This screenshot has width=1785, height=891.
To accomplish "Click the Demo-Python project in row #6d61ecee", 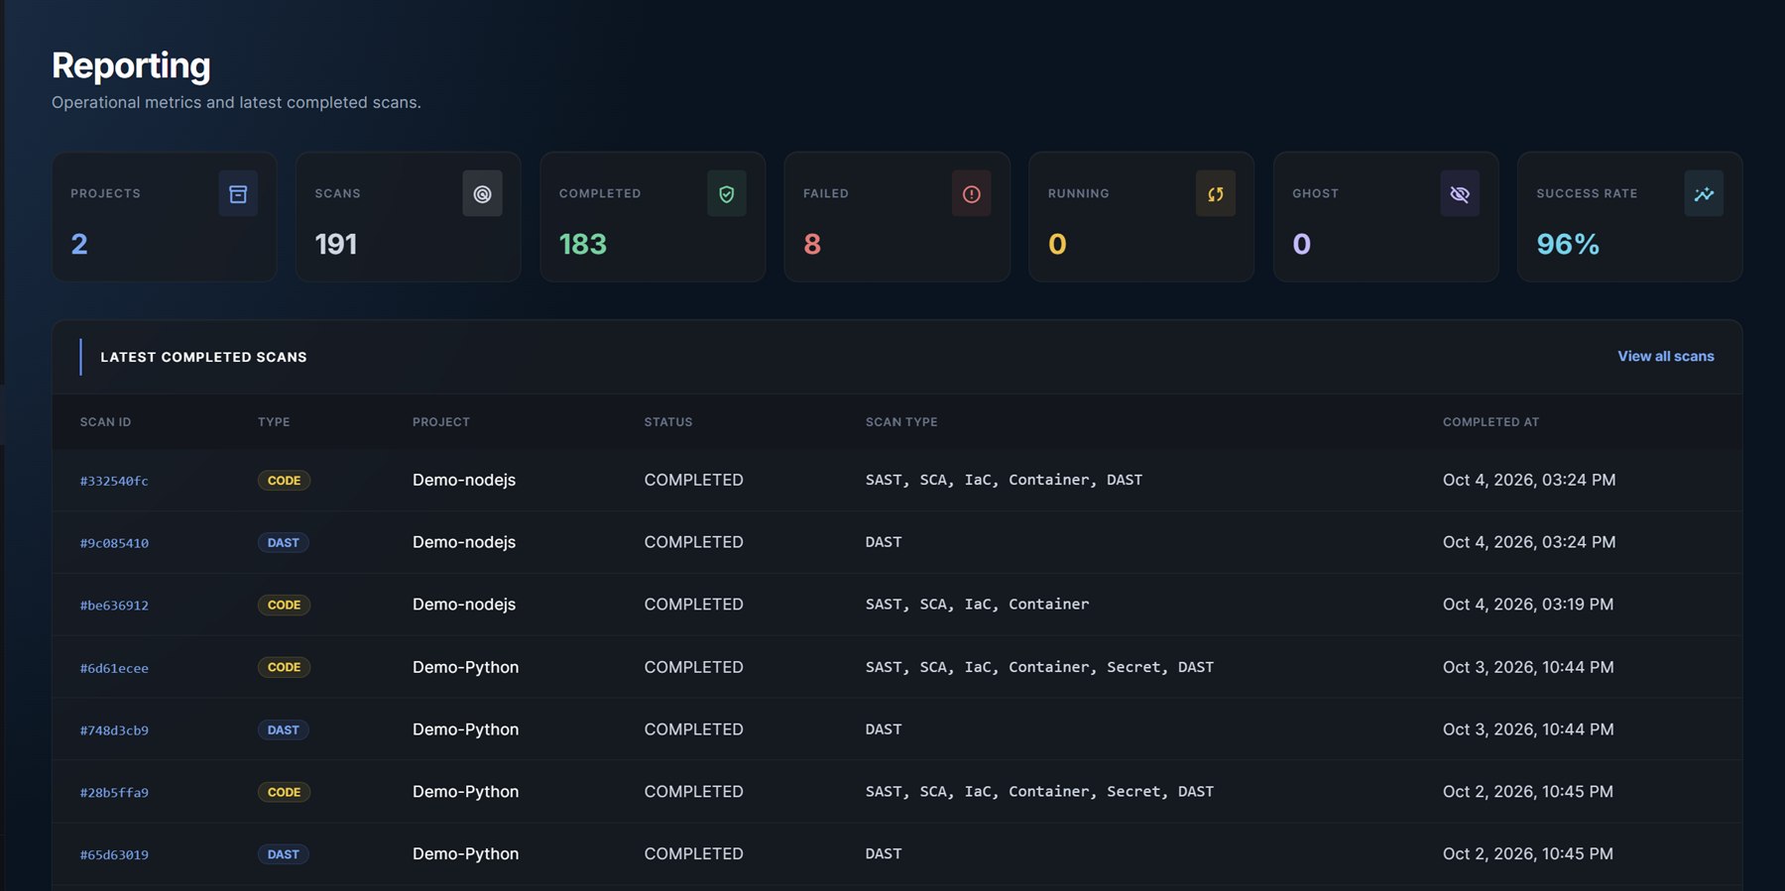I will [x=466, y=667].
